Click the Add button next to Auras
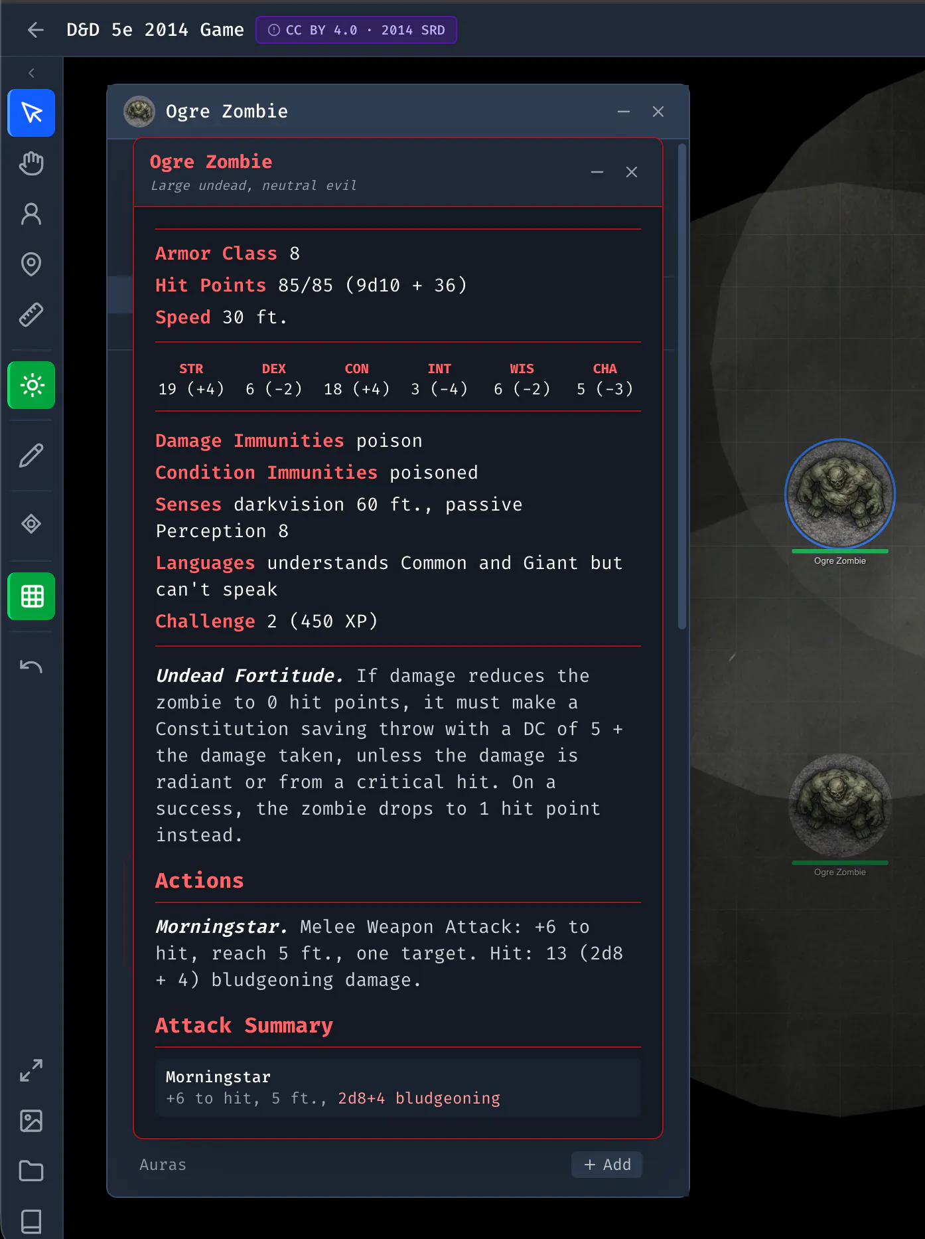This screenshot has width=925, height=1239. (x=607, y=1165)
